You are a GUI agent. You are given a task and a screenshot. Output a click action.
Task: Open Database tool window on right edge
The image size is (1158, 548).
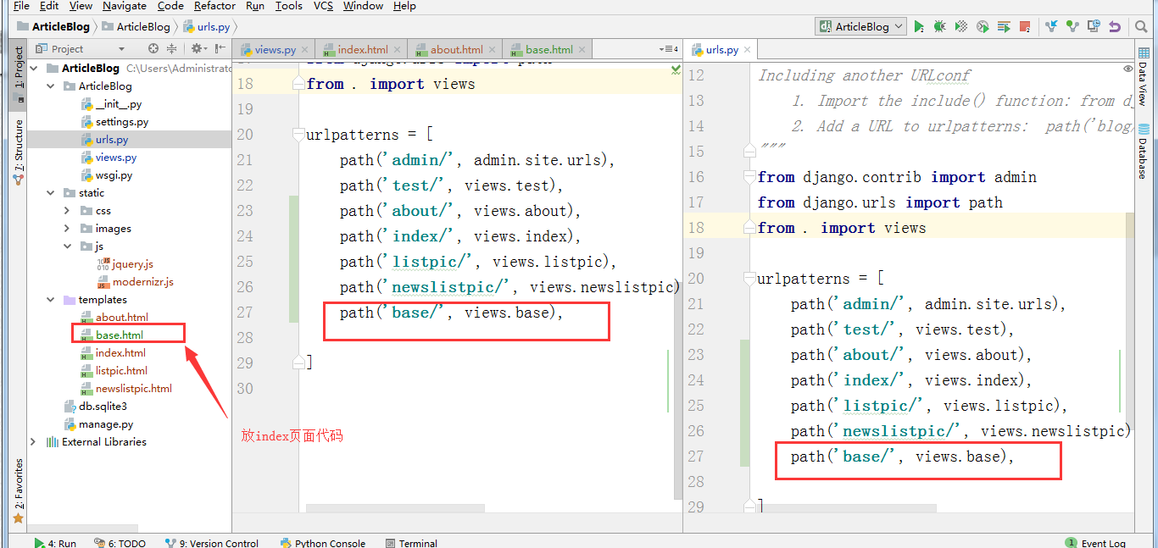(x=1143, y=153)
